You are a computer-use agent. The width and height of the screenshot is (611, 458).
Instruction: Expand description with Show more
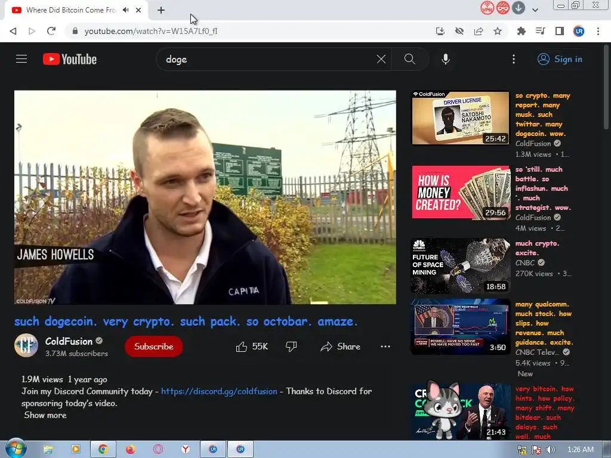tap(45, 415)
